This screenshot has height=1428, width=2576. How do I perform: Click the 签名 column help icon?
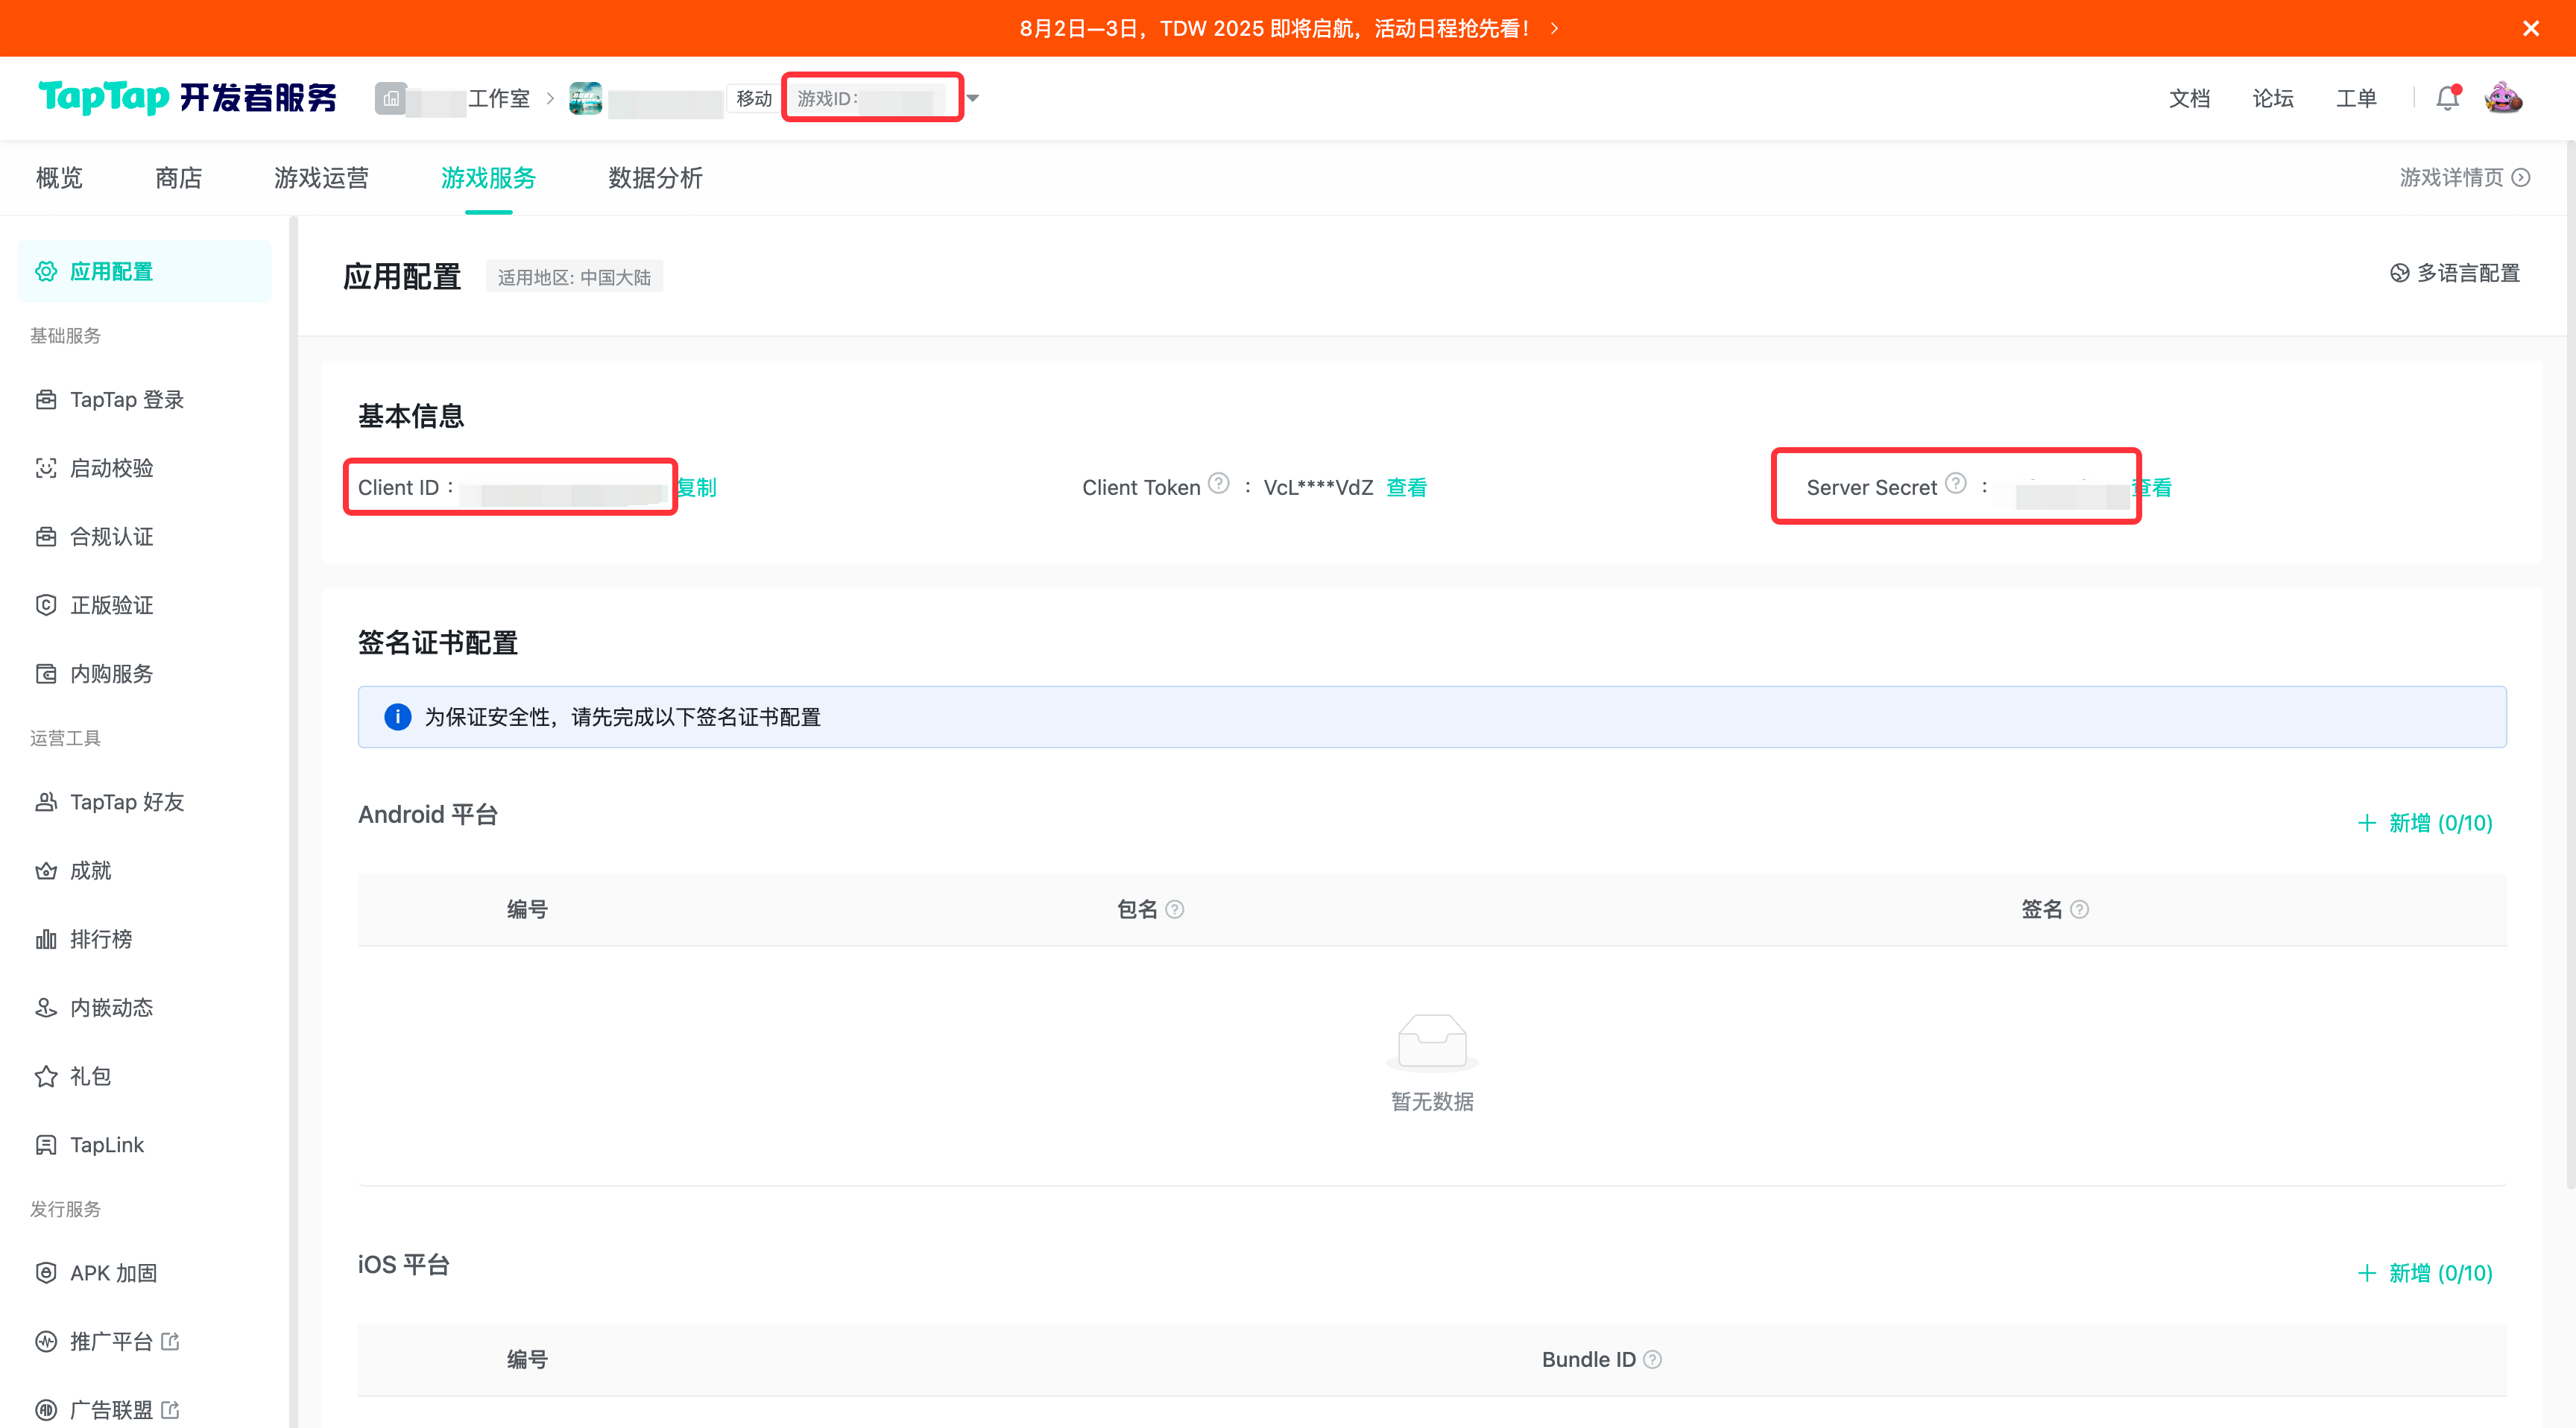(2080, 909)
